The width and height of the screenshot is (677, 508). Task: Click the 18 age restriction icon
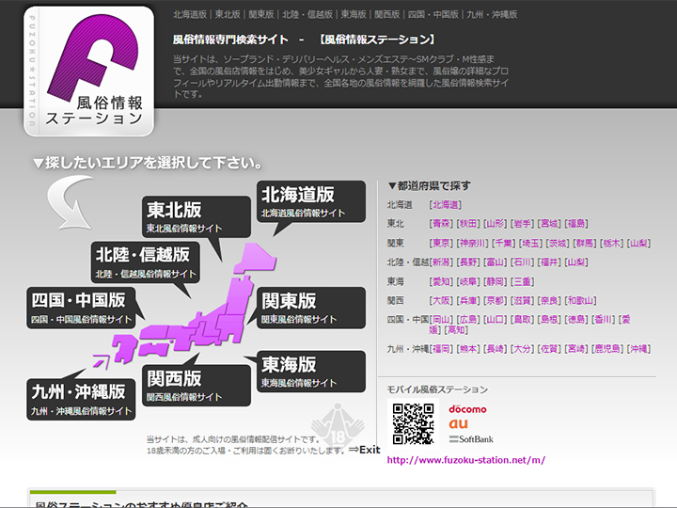(337, 425)
